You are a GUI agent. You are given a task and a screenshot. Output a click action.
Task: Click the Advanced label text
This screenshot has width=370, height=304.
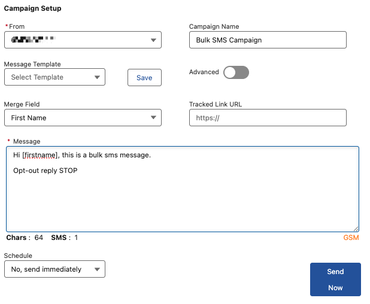tap(204, 72)
